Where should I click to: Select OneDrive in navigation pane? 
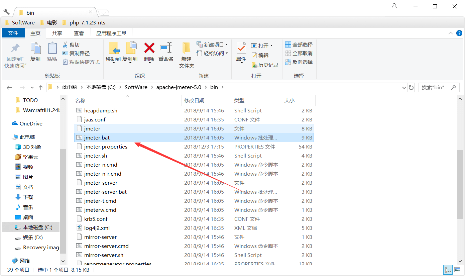pos(27,123)
